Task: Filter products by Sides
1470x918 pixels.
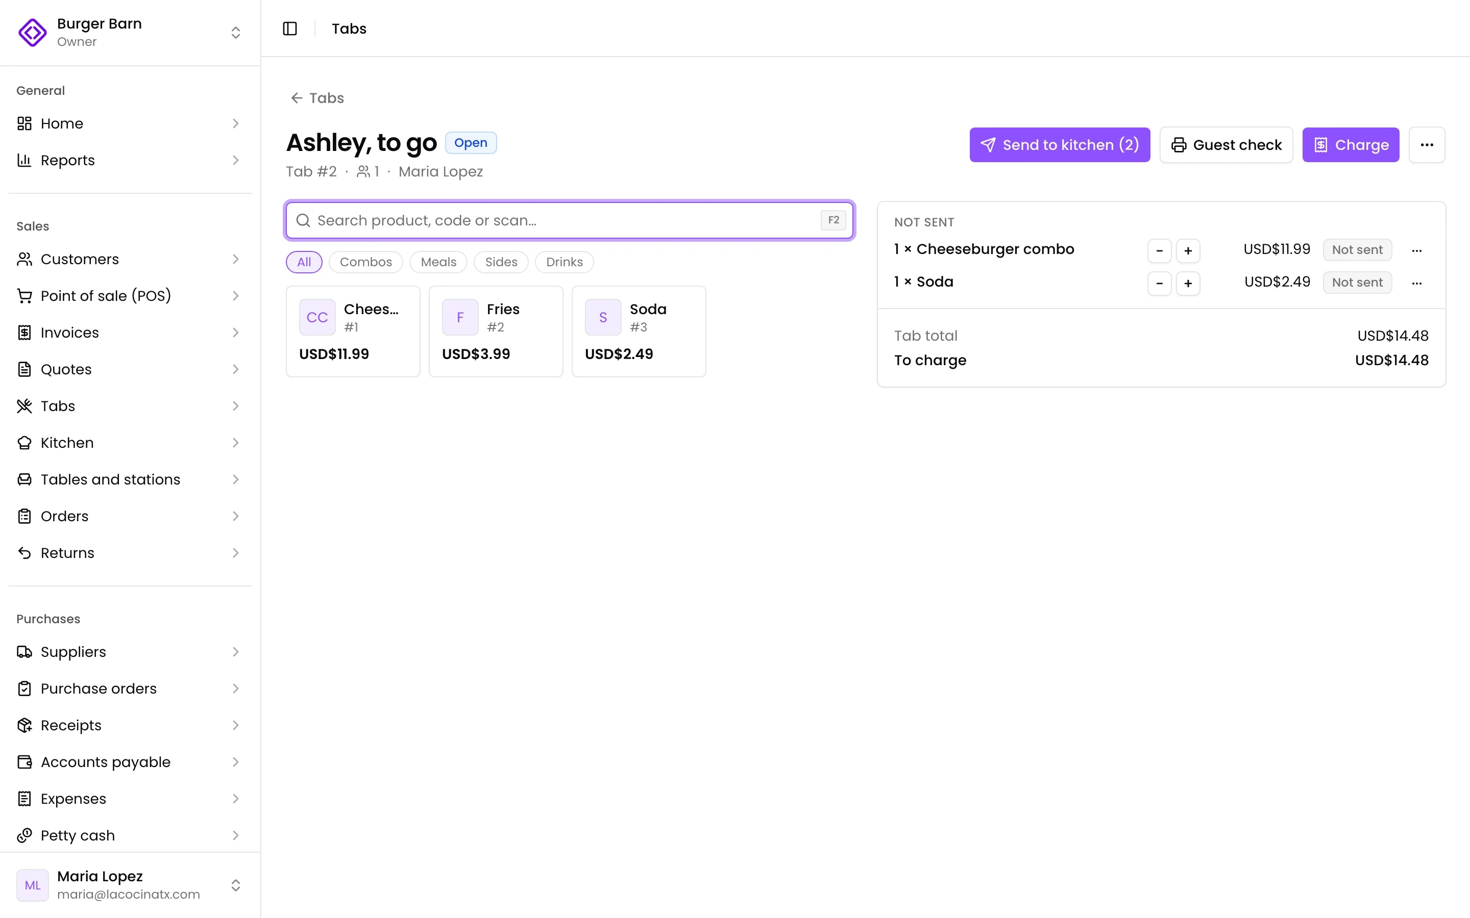Action: (x=501, y=262)
